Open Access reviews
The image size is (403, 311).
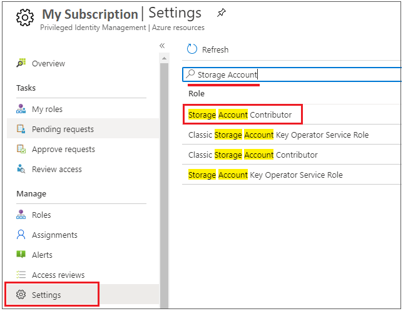click(58, 275)
